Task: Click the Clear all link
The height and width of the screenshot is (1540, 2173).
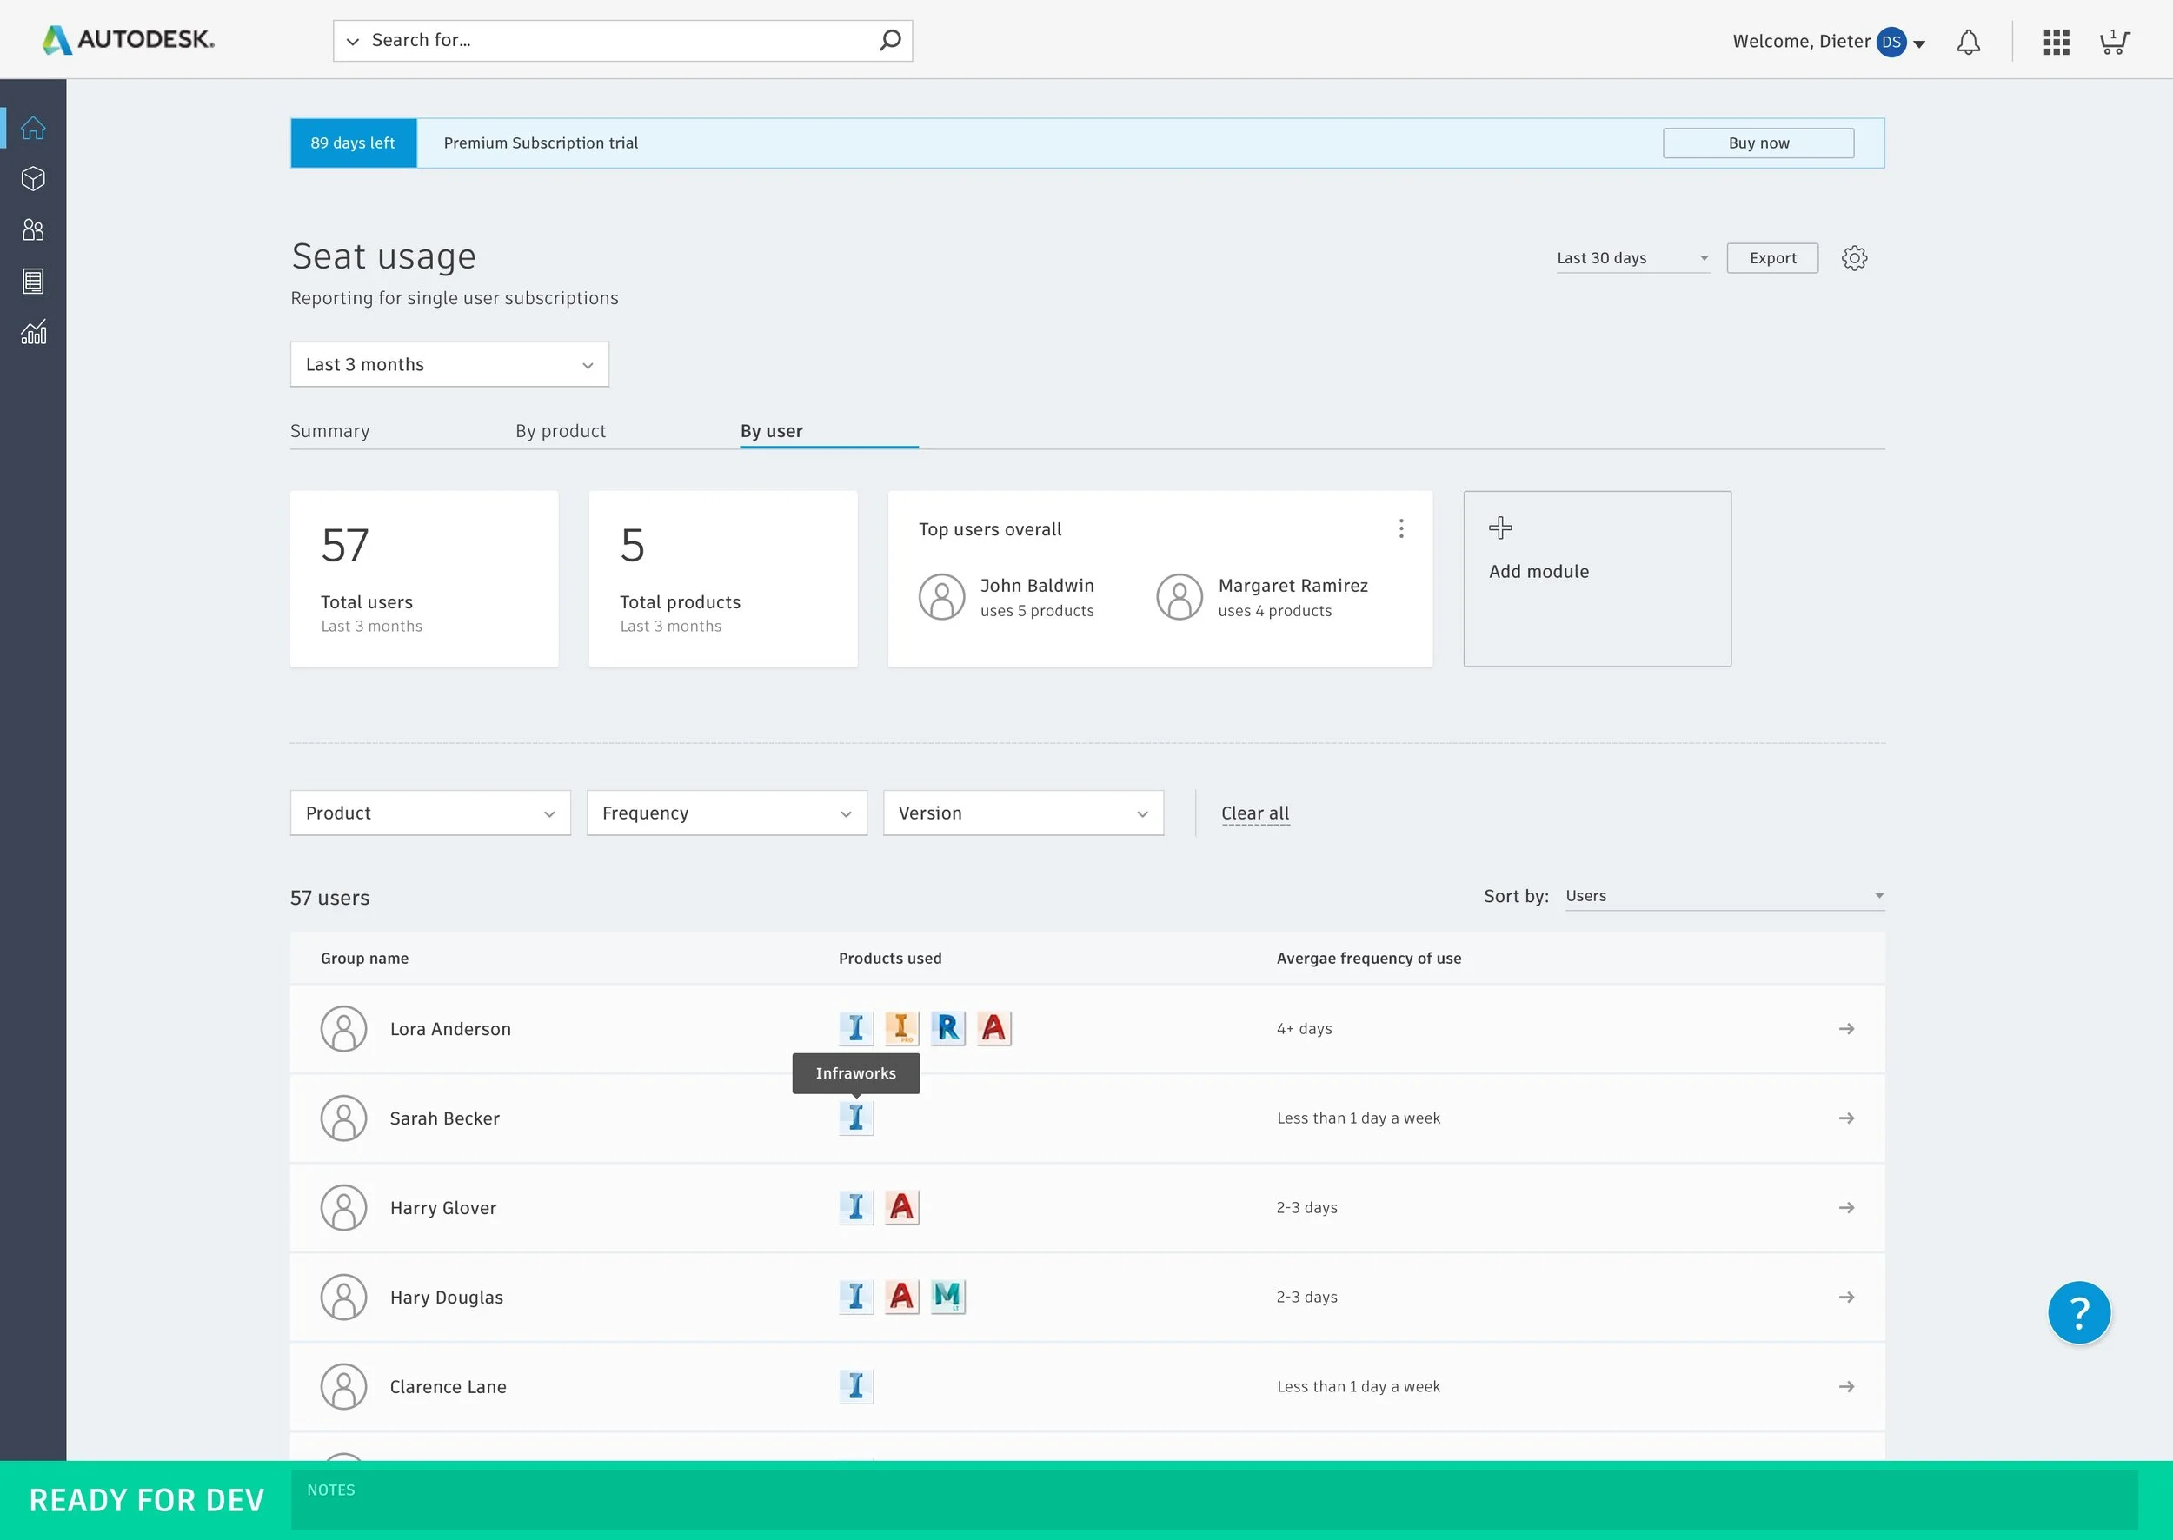Action: (1254, 813)
